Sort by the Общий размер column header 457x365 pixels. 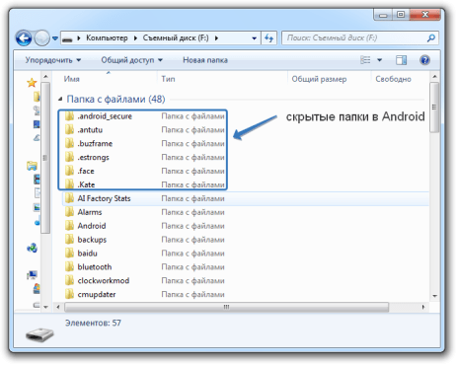319,79
